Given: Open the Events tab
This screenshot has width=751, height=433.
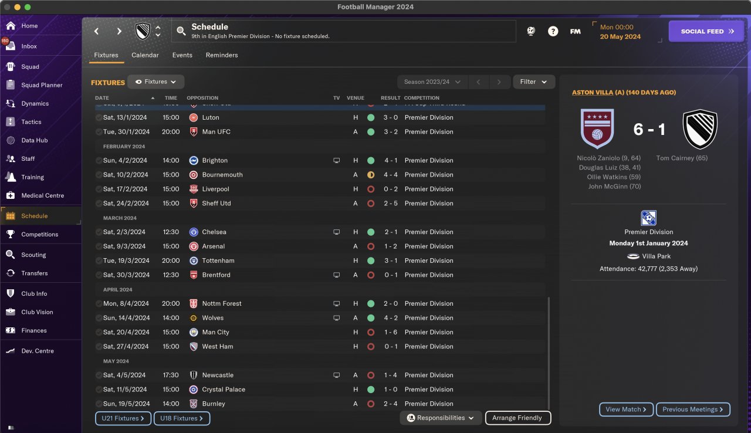Looking at the screenshot, I should (x=182, y=55).
